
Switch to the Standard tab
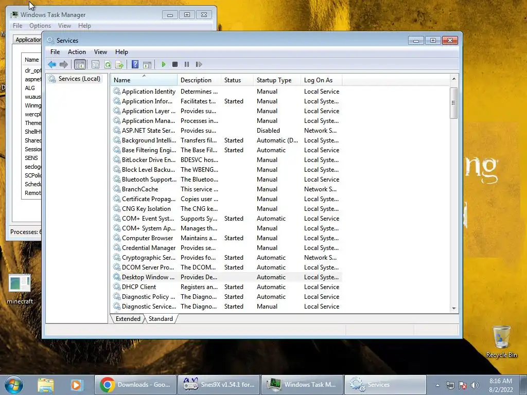click(x=161, y=319)
